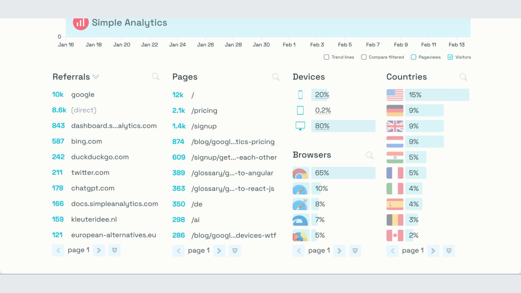Filter by chatgpt.com referral
This screenshot has height=293, width=521.
coord(93,188)
